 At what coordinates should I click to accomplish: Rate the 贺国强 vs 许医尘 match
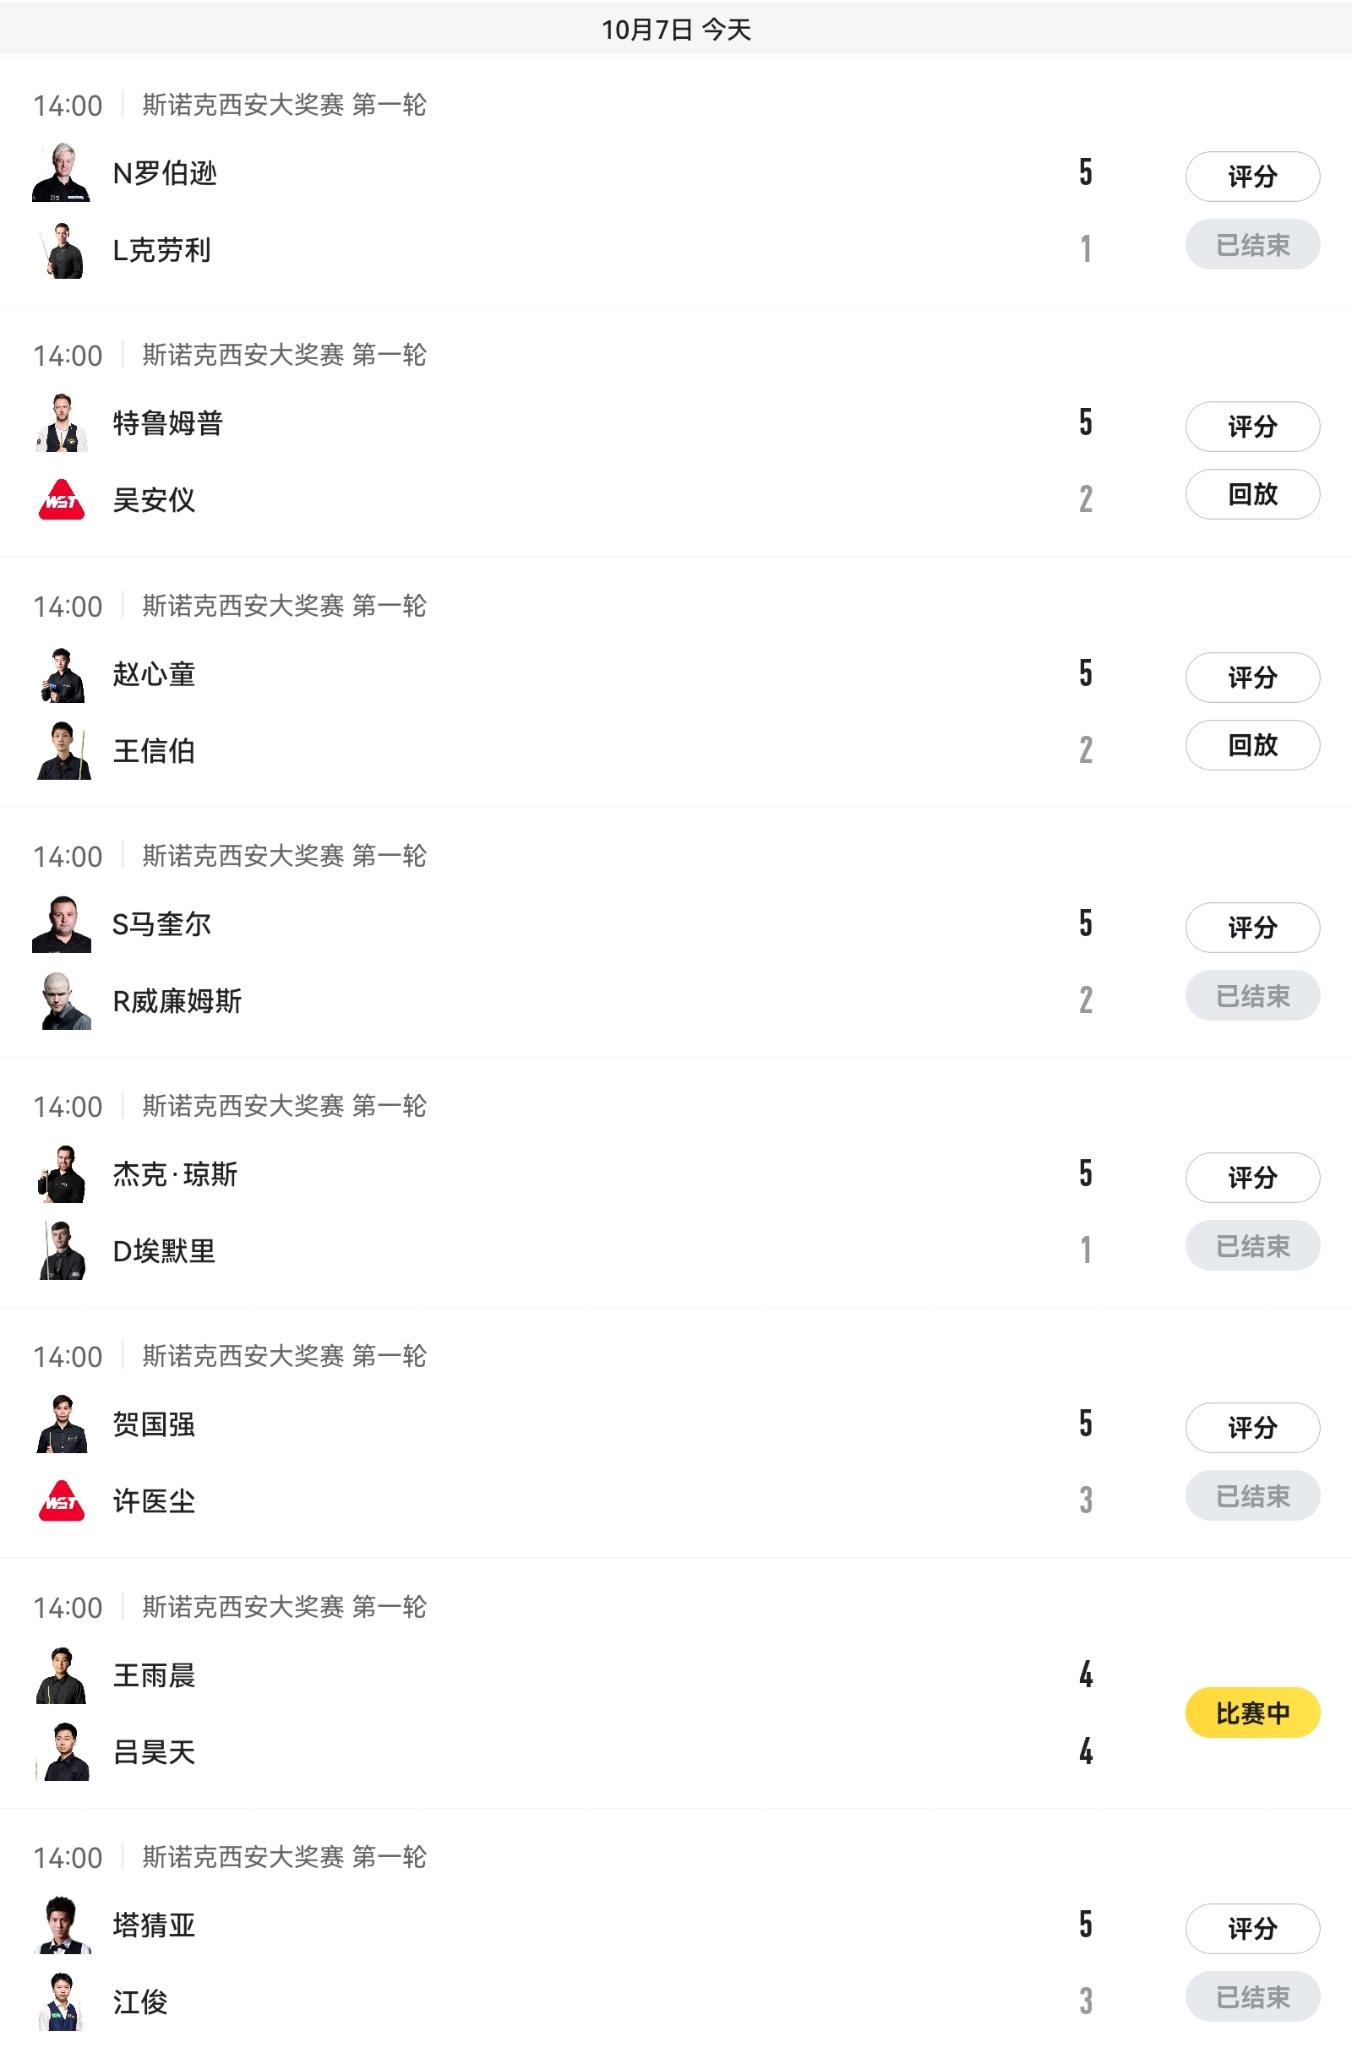(1252, 1428)
